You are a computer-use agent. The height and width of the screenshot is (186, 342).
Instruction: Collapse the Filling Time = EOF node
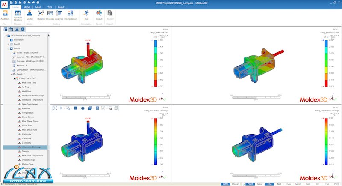coord(14,78)
